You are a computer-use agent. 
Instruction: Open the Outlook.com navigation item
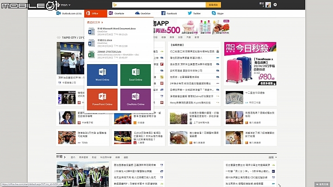pyautogui.click(x=69, y=13)
